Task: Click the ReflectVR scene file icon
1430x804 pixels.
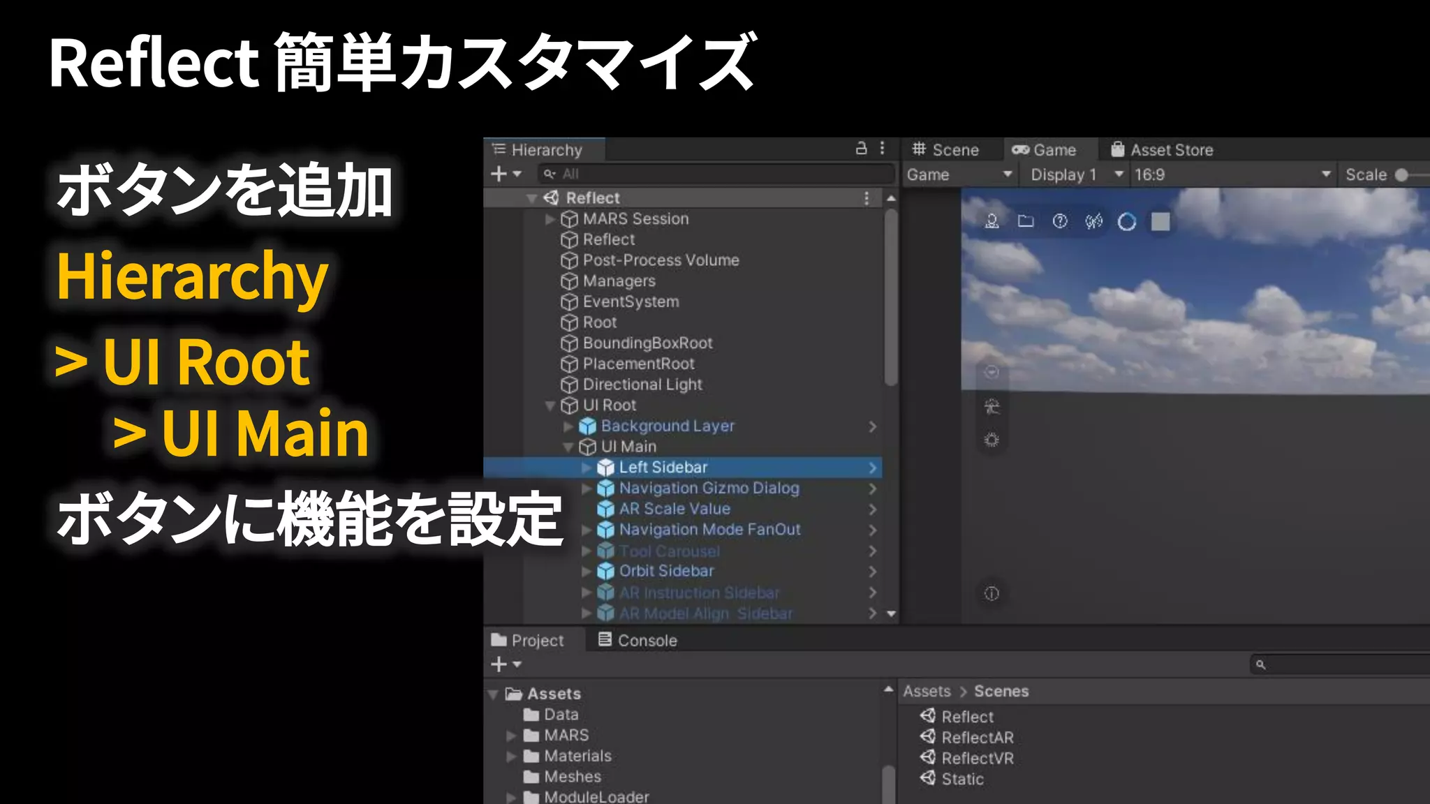Action: [928, 758]
